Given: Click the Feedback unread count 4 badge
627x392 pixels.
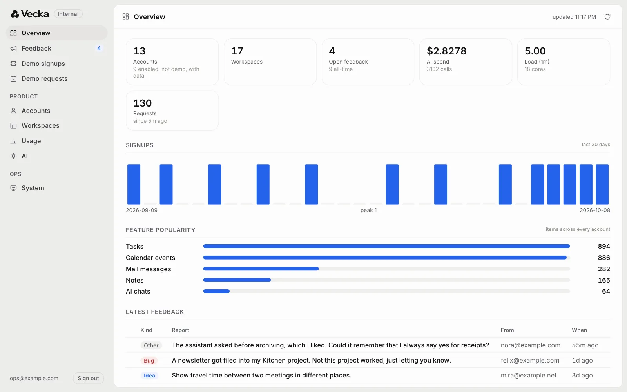Looking at the screenshot, I should 99,48.
